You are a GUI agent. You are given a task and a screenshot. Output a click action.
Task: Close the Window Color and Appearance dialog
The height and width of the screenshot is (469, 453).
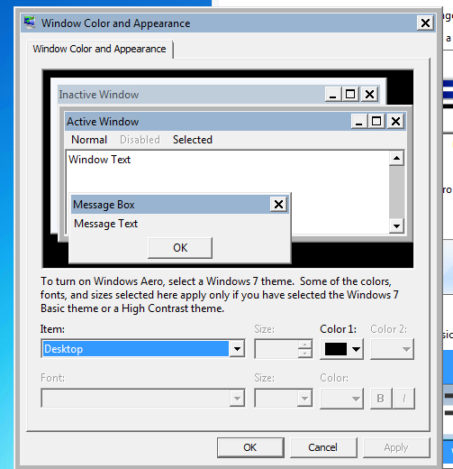425,23
